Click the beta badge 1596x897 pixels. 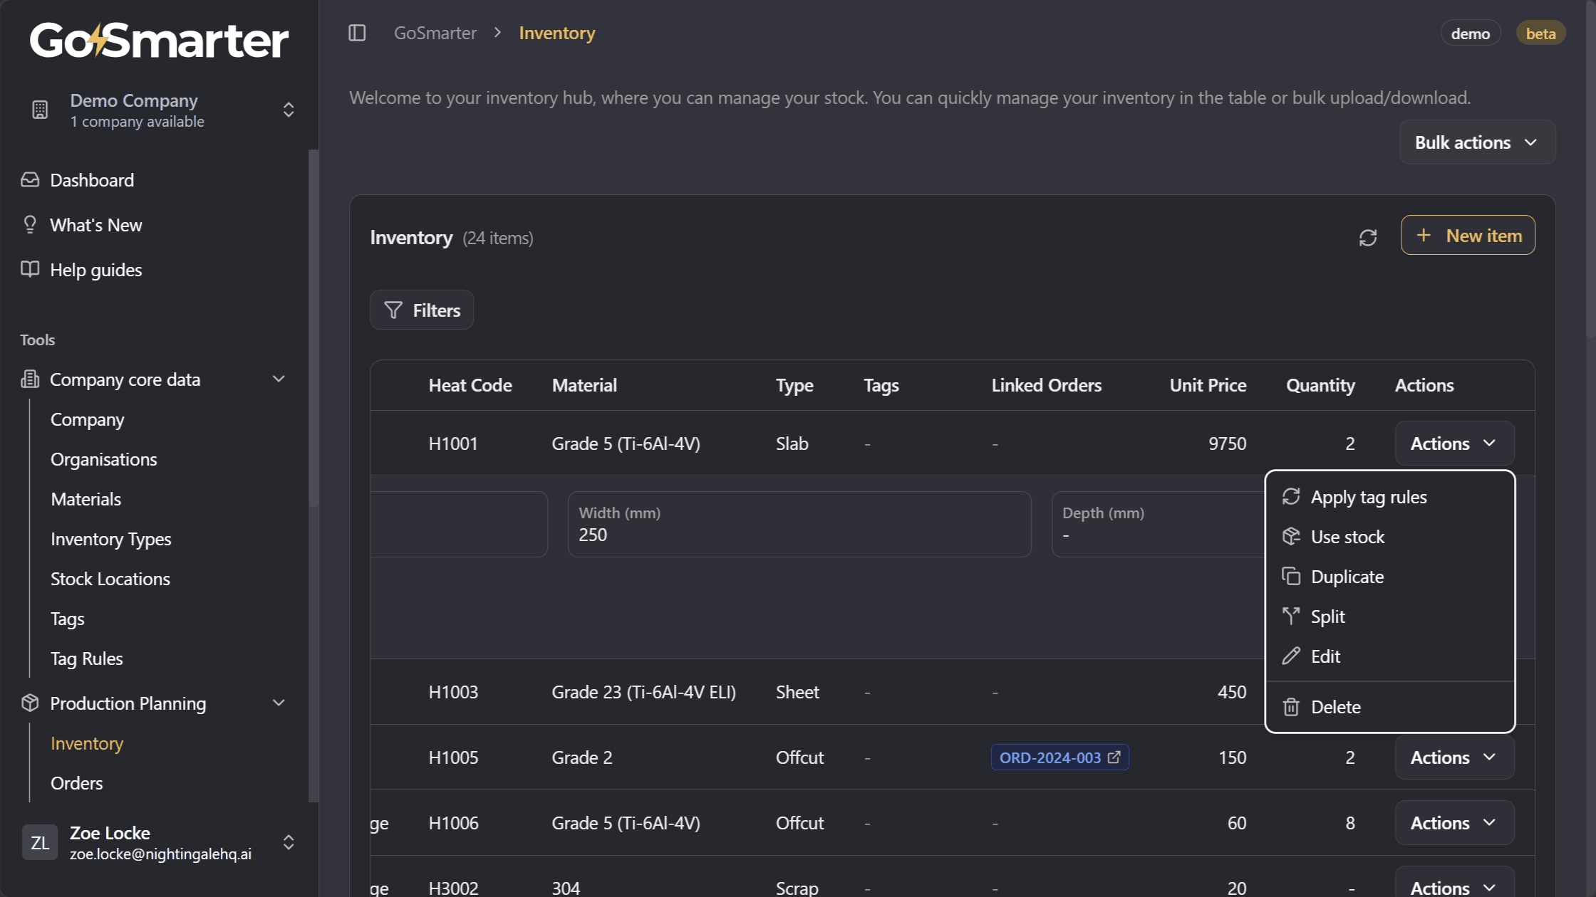point(1540,33)
